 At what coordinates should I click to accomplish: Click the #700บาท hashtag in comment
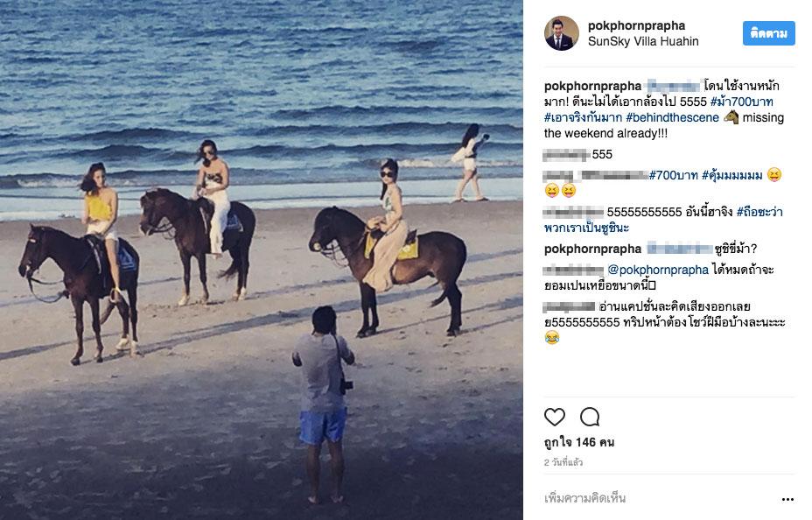click(673, 175)
